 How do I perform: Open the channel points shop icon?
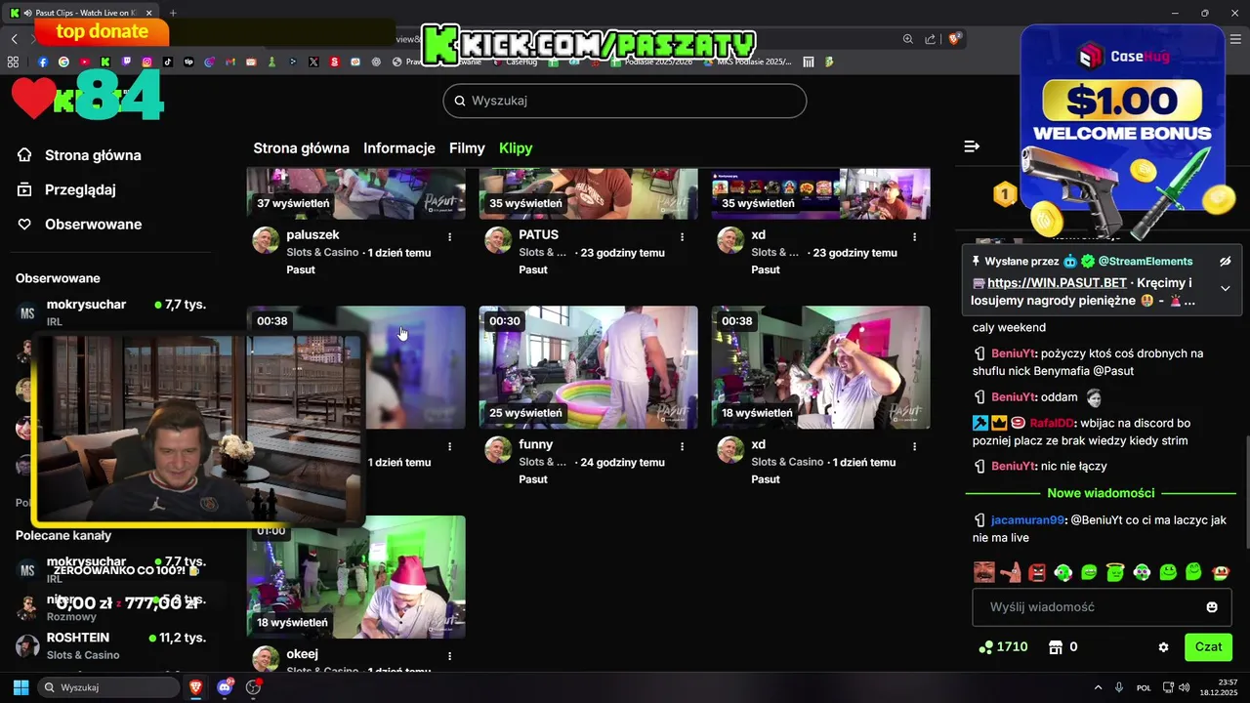(1056, 646)
